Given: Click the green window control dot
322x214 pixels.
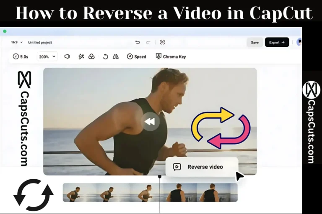Looking at the screenshot, I should (x=5, y=31).
